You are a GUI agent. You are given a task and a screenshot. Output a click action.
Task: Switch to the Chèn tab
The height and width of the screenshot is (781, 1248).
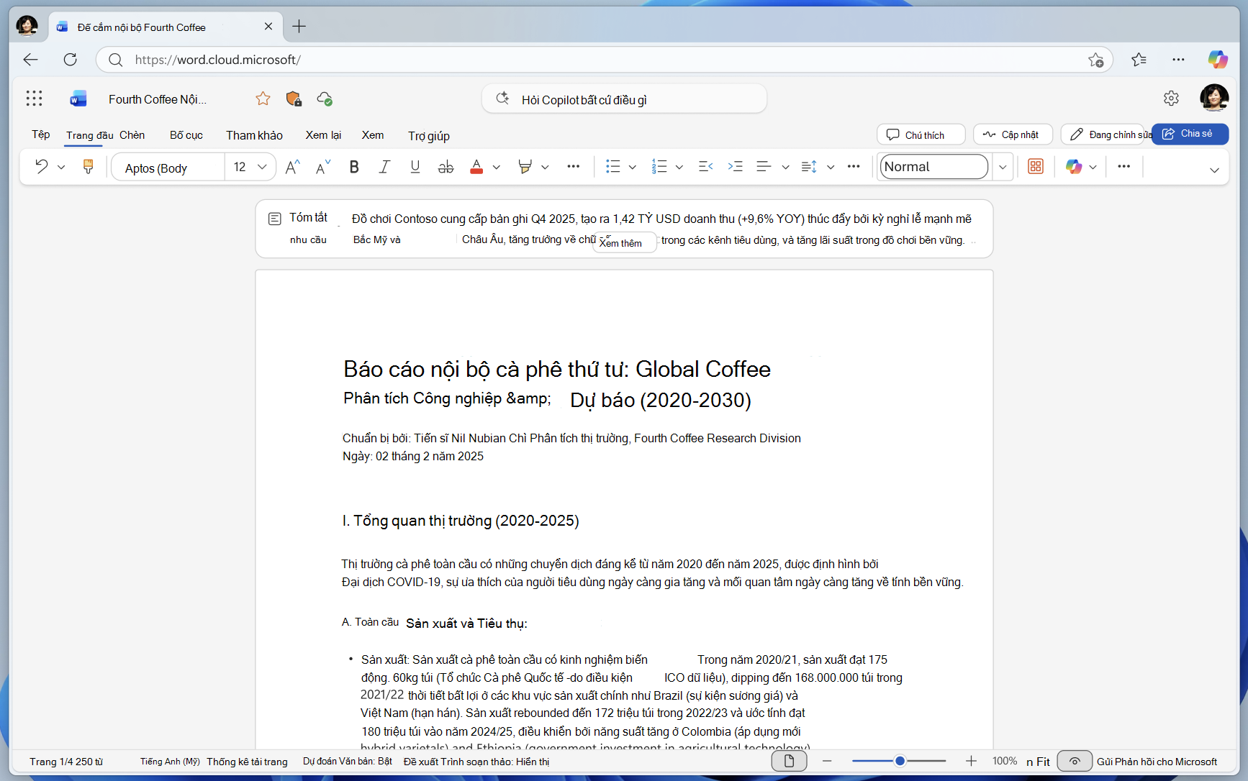coord(132,134)
